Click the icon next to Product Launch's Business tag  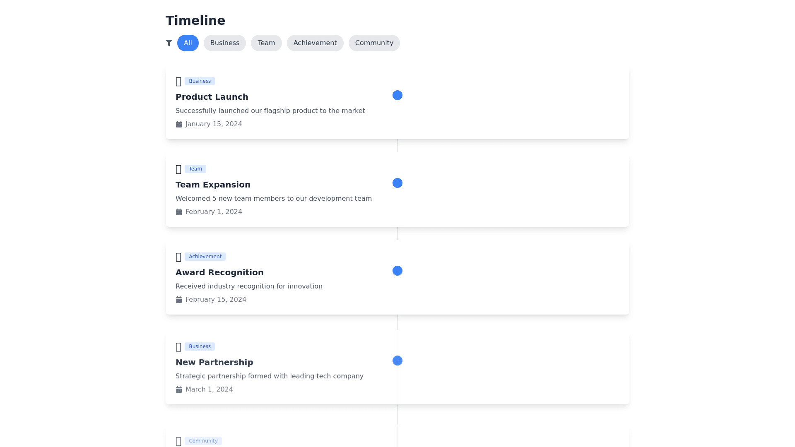(178, 82)
